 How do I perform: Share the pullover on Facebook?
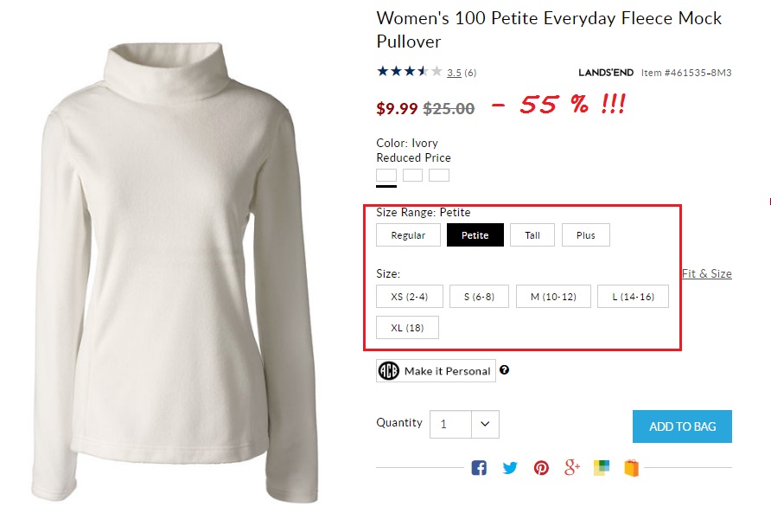pos(479,468)
